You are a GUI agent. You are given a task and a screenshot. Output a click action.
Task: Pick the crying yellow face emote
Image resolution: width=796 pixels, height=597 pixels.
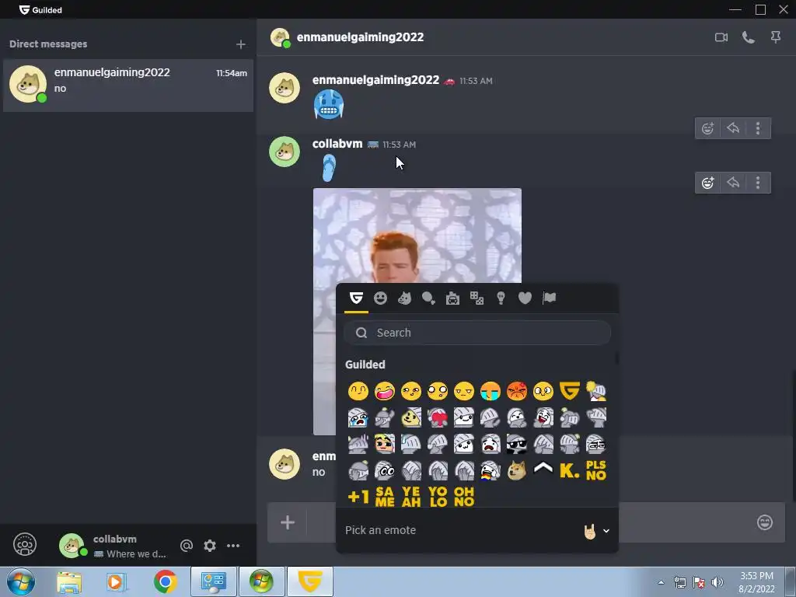pyautogui.click(x=490, y=392)
